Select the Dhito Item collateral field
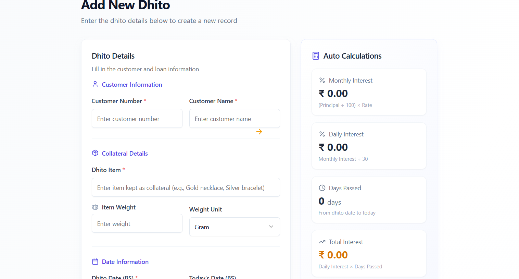The width and height of the screenshot is (519, 279). [x=186, y=187]
